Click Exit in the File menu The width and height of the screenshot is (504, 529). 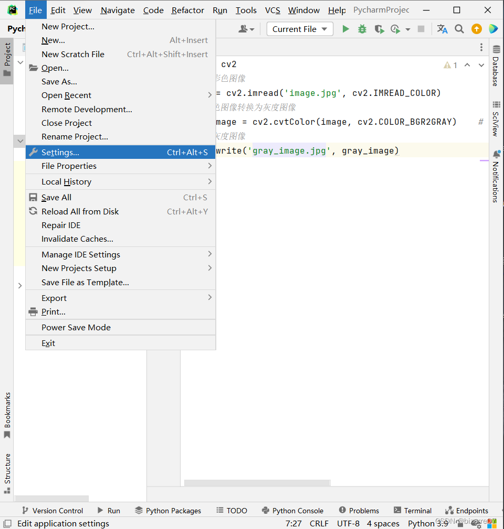pyautogui.click(x=121, y=343)
